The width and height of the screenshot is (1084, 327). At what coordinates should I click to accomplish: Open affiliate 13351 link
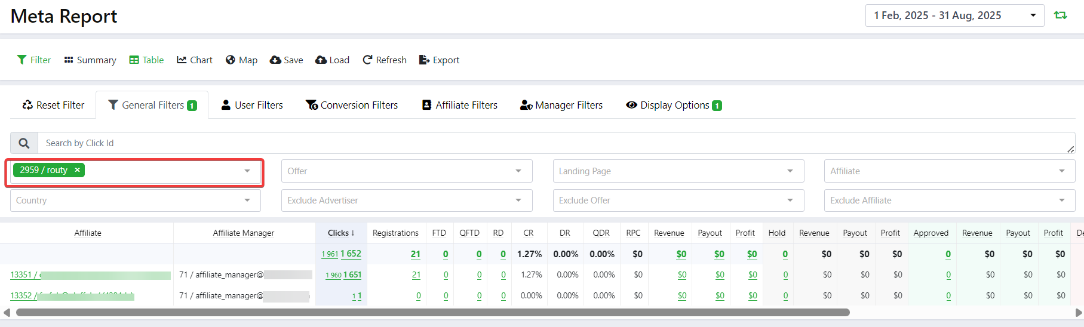tap(24, 275)
